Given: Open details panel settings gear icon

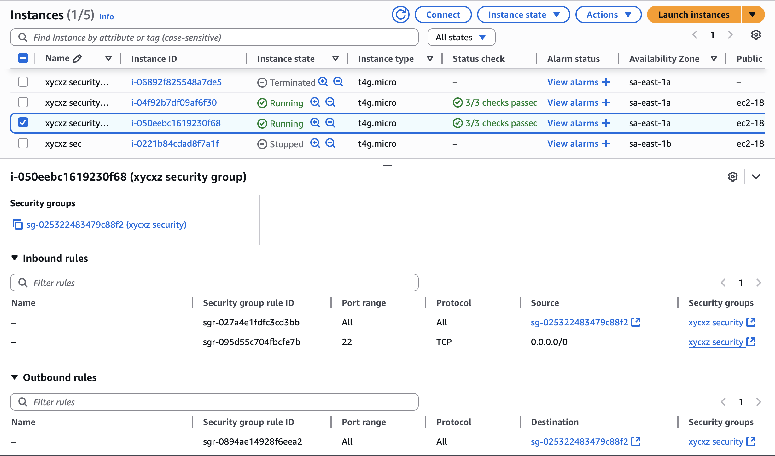Looking at the screenshot, I should 732,177.
